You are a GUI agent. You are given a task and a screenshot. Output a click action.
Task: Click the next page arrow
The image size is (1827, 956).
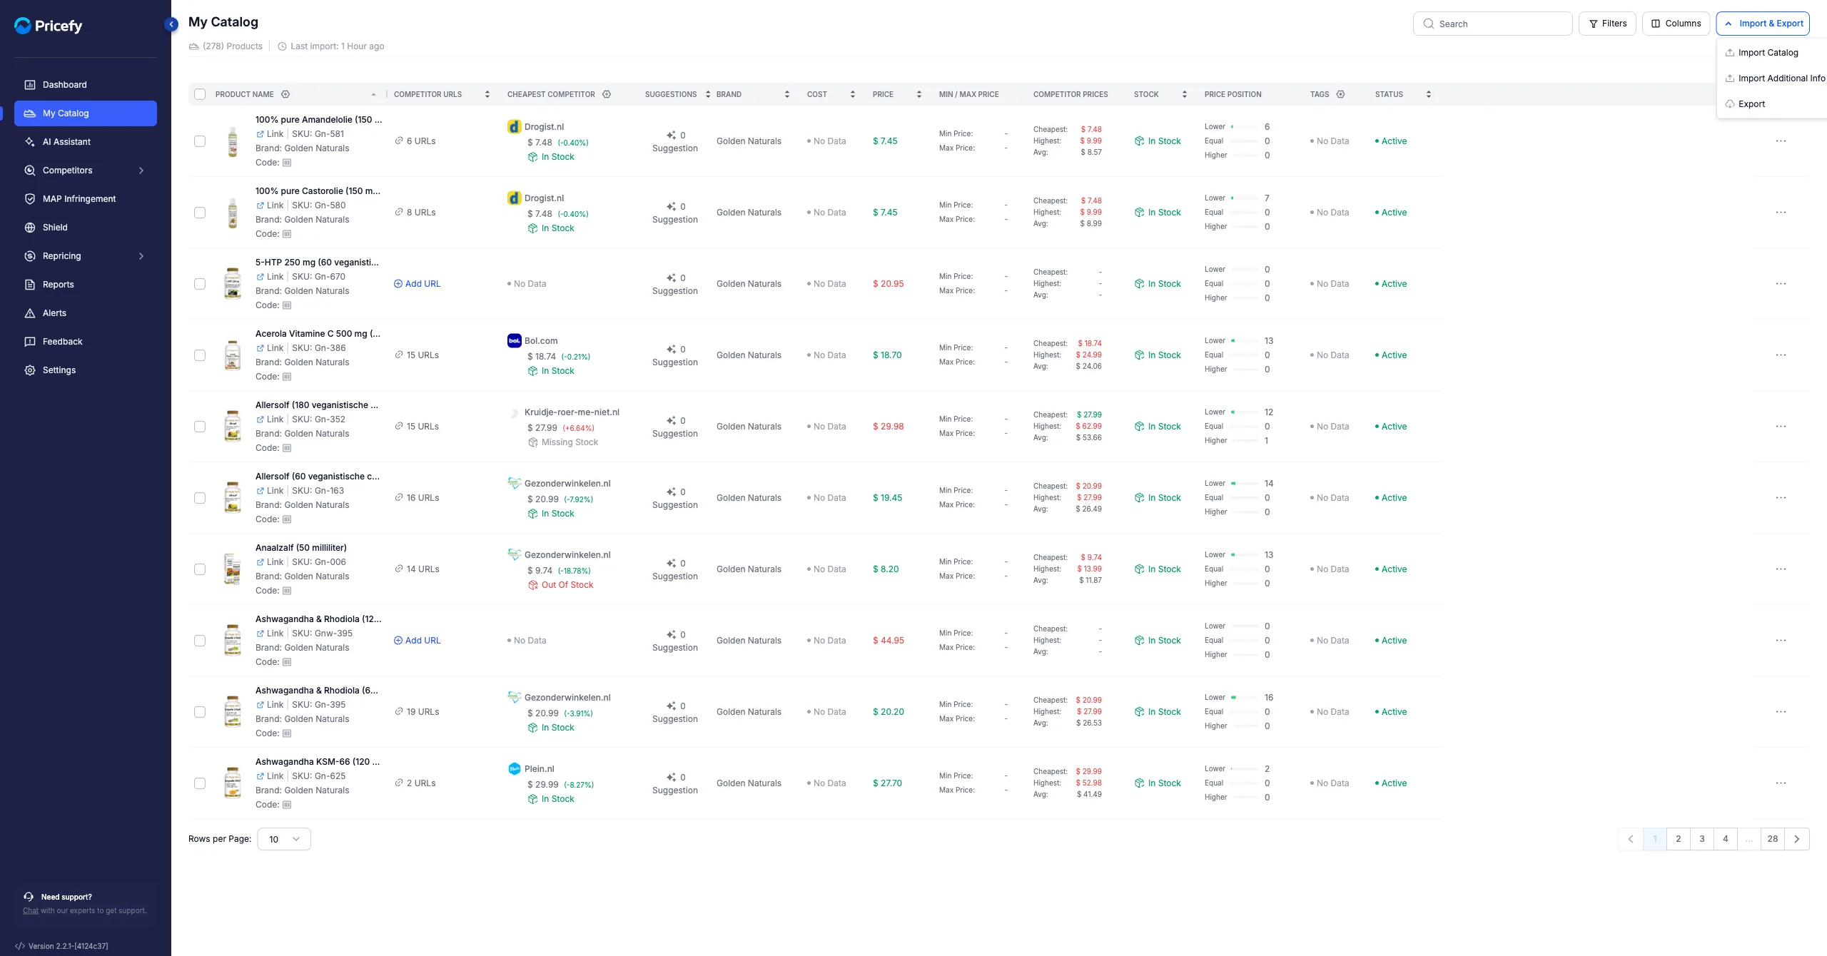point(1797,839)
